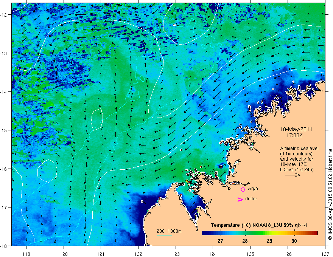
Task: Click the '17:08Z' time label
Action: pos(294,135)
